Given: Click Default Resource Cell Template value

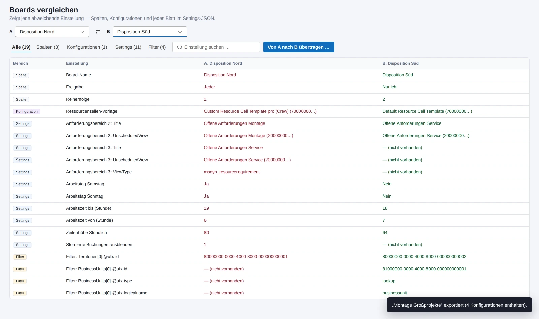Looking at the screenshot, I should pyautogui.click(x=427, y=111).
